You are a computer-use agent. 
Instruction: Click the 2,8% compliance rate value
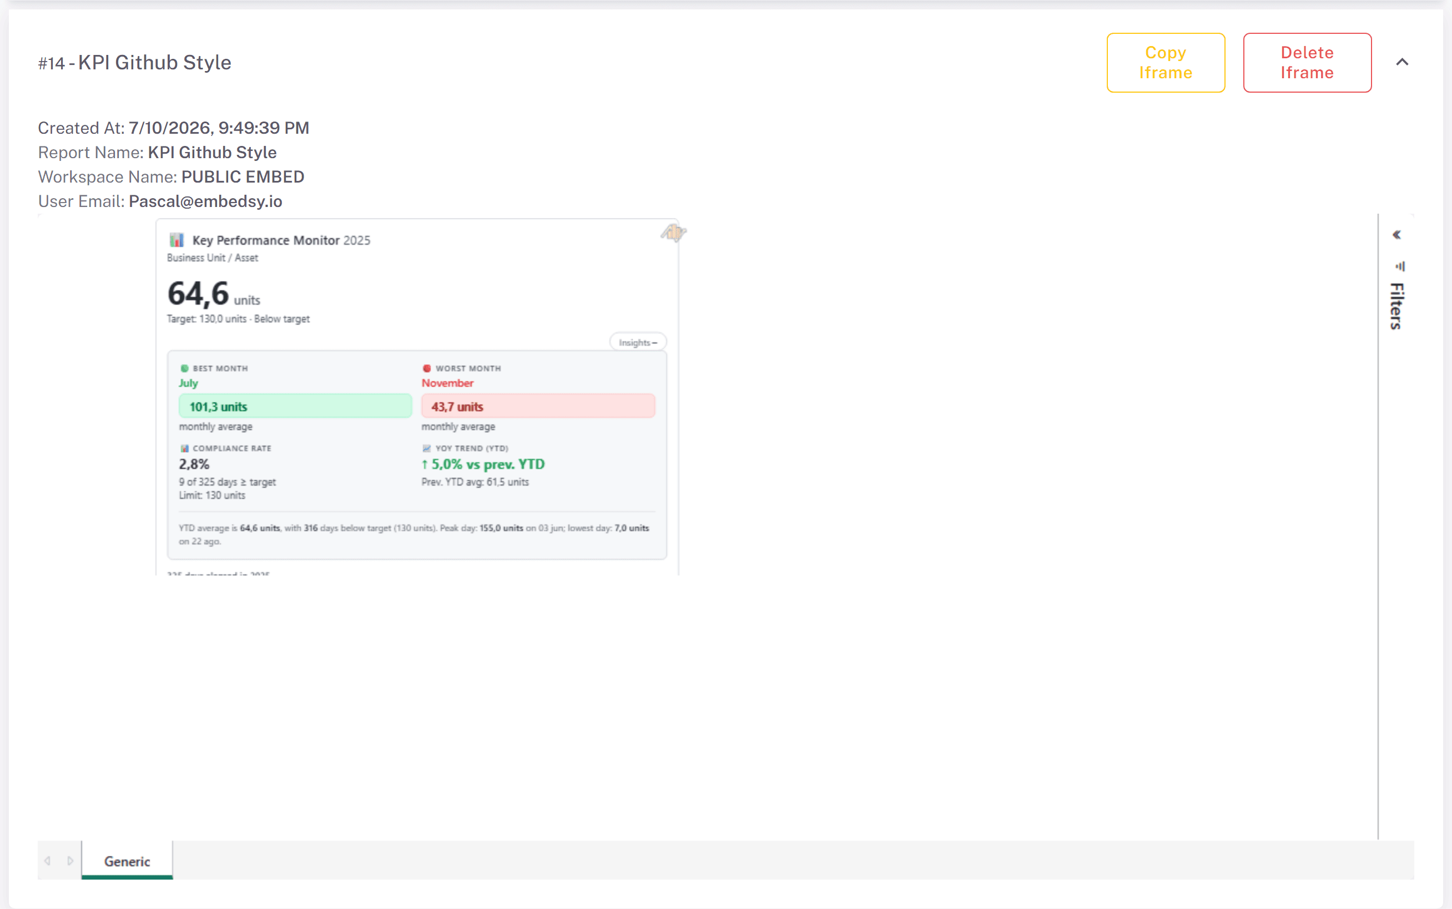pos(194,464)
